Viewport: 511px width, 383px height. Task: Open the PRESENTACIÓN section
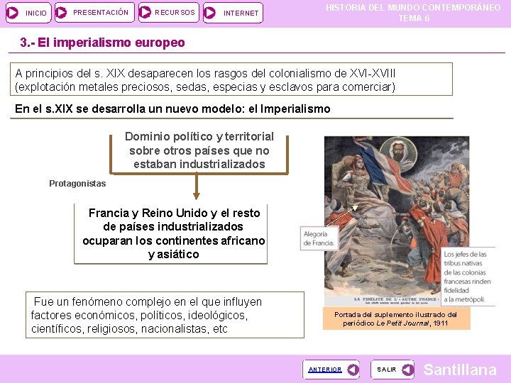pos(94,12)
